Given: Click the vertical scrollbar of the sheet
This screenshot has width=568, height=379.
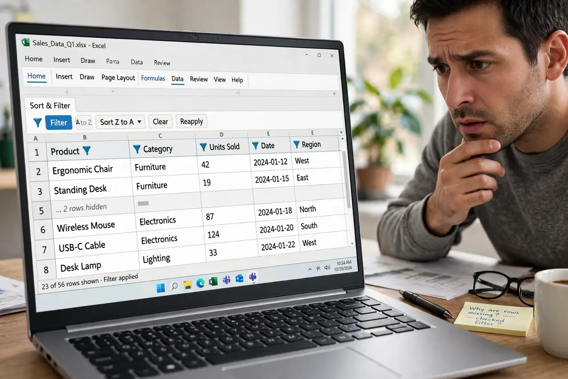Looking at the screenshot, I should tap(347, 180).
